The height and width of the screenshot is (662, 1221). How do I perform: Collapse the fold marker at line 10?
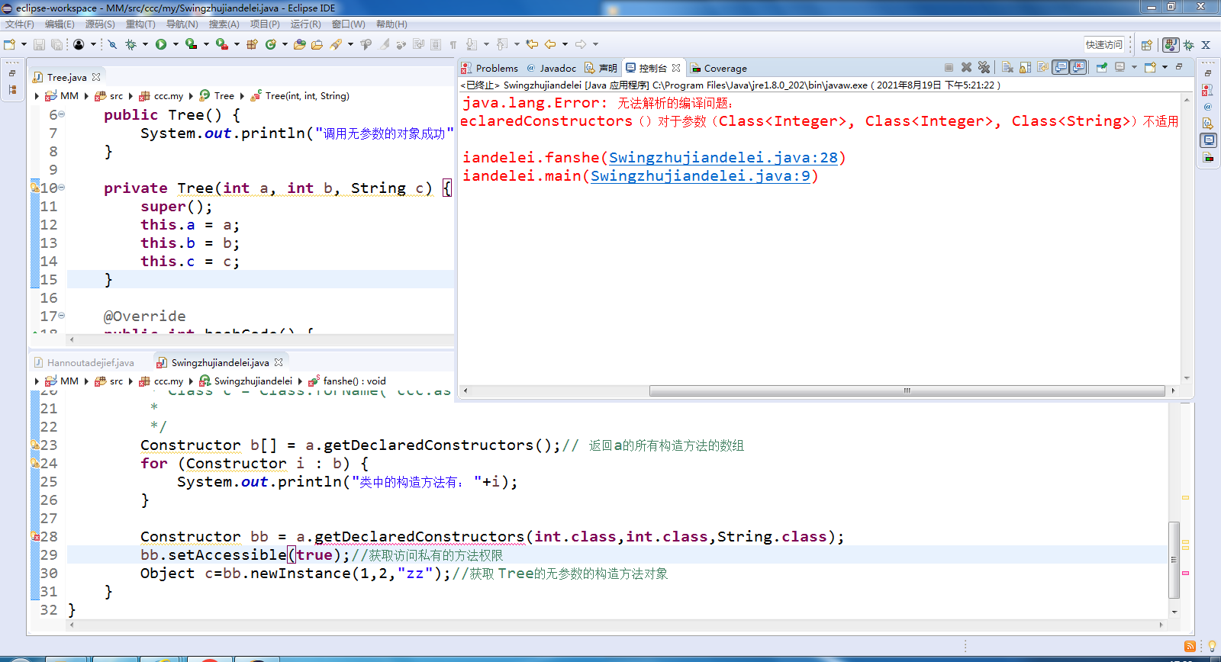pos(62,188)
